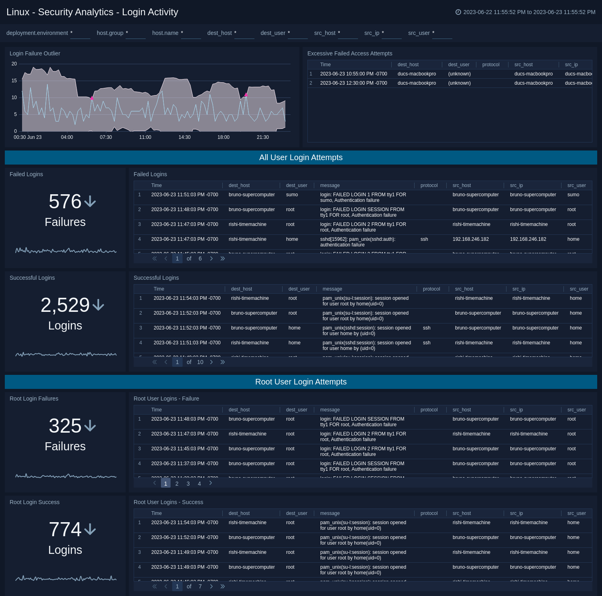
Task: Select page 3 in Root User Logins - Failure
Action: (x=188, y=484)
